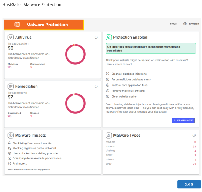Click the Antivirus bug icon
202x192 pixels.
(11, 37)
